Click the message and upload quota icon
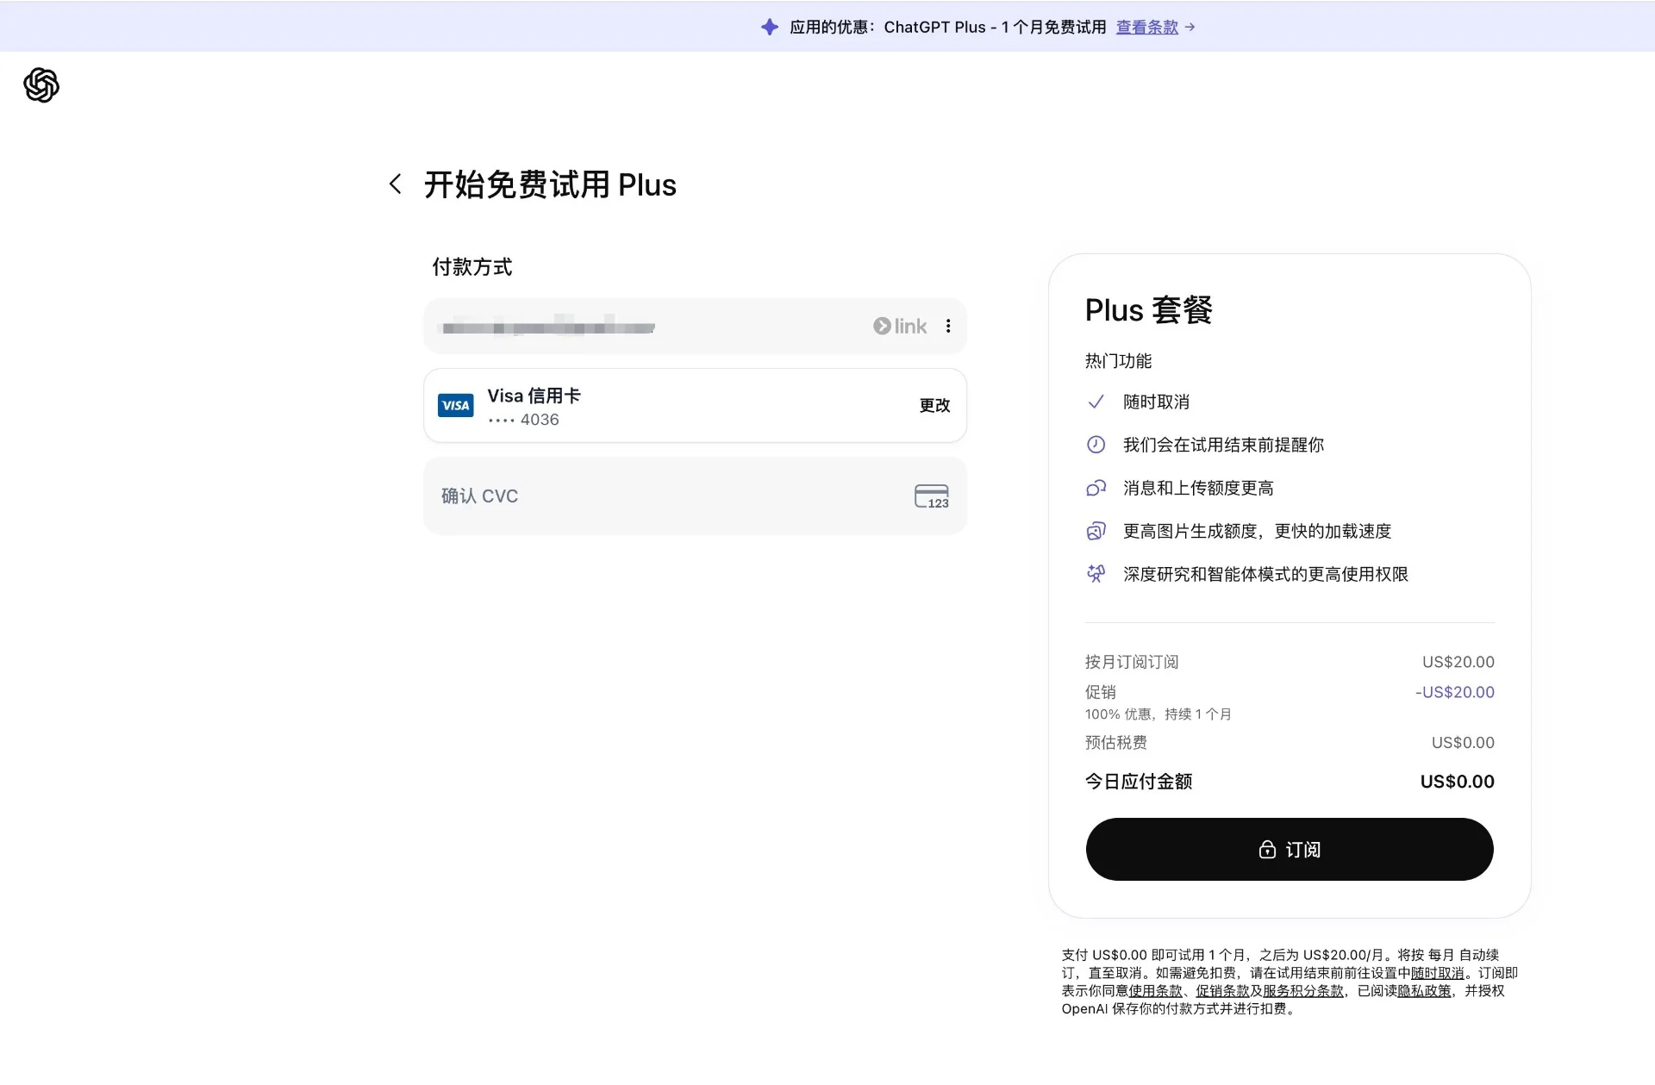The width and height of the screenshot is (1655, 1085). 1096,488
